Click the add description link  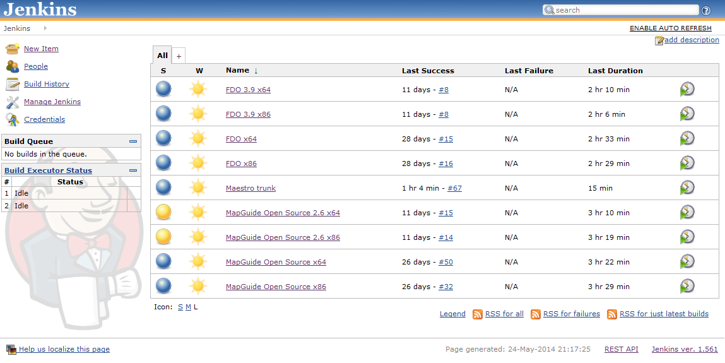pyautogui.click(x=692, y=40)
